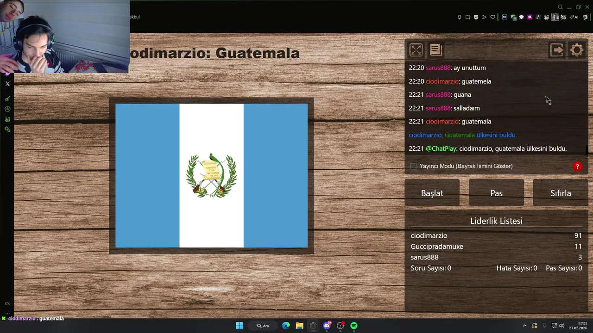Screen dimensions: 593x333
Task: Click the snapshot selection icon in browser toolbar
Action: click(x=467, y=17)
